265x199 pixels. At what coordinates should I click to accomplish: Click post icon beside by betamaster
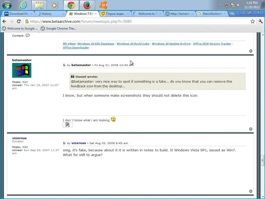tap(64, 65)
